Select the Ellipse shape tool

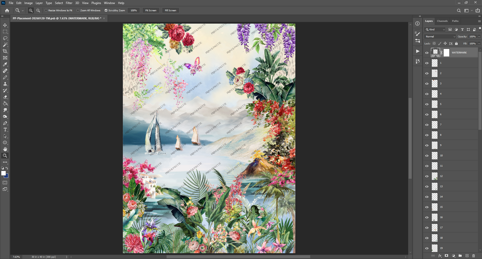point(5,143)
